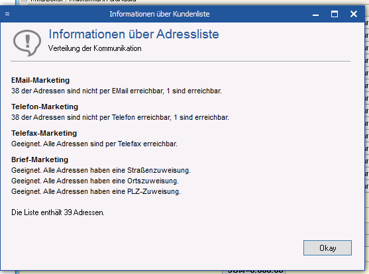Click the Telefax erreichbar result line
The width and height of the screenshot is (369, 274).
coord(94,144)
